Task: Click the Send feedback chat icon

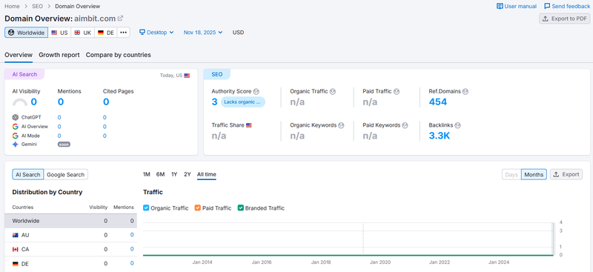Action: [547, 6]
